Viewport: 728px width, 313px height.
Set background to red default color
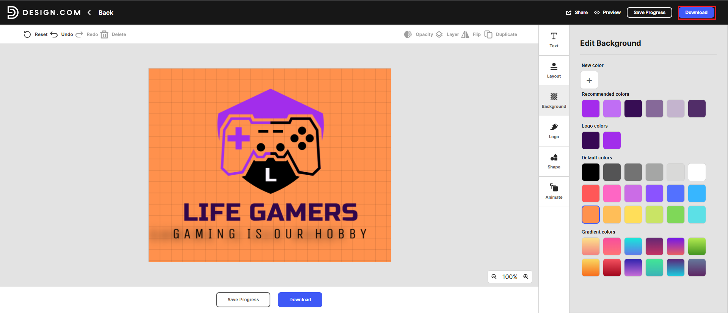pyautogui.click(x=591, y=193)
